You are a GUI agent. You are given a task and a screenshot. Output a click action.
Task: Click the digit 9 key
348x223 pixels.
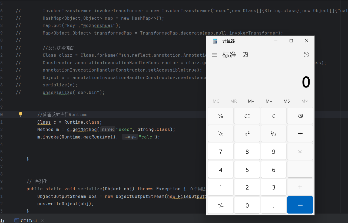[274, 151]
